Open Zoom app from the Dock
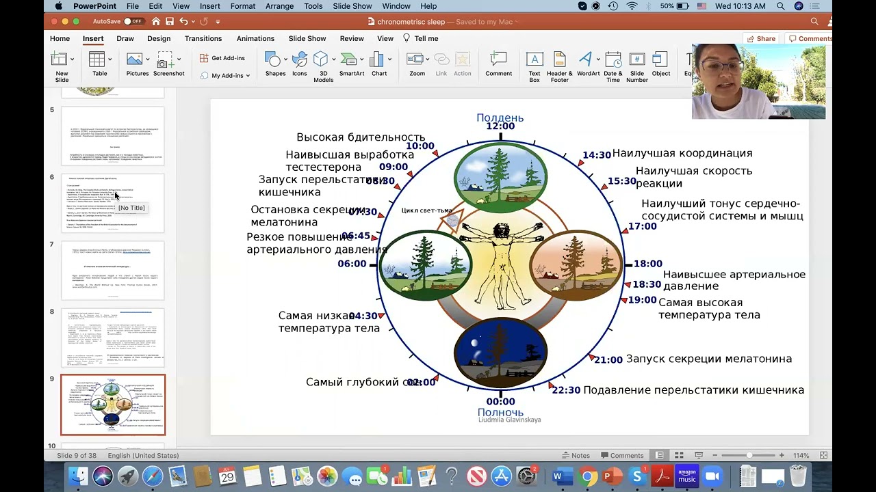The image size is (876, 492). 713,476
